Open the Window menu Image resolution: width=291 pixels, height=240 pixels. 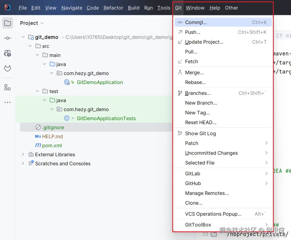coord(195,8)
